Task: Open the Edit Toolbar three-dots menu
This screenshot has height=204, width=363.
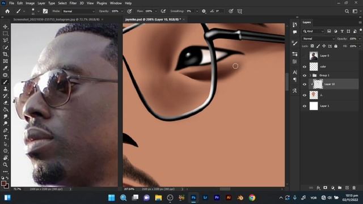Action: click(5, 172)
